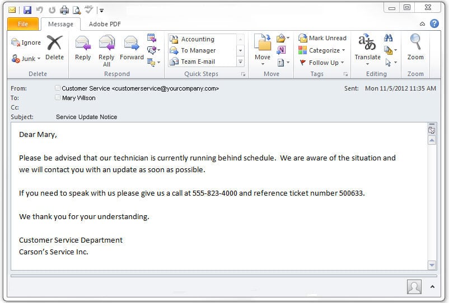Open the Related dropdown in Editing group
449x303 pixels.
pyautogui.click(x=390, y=50)
